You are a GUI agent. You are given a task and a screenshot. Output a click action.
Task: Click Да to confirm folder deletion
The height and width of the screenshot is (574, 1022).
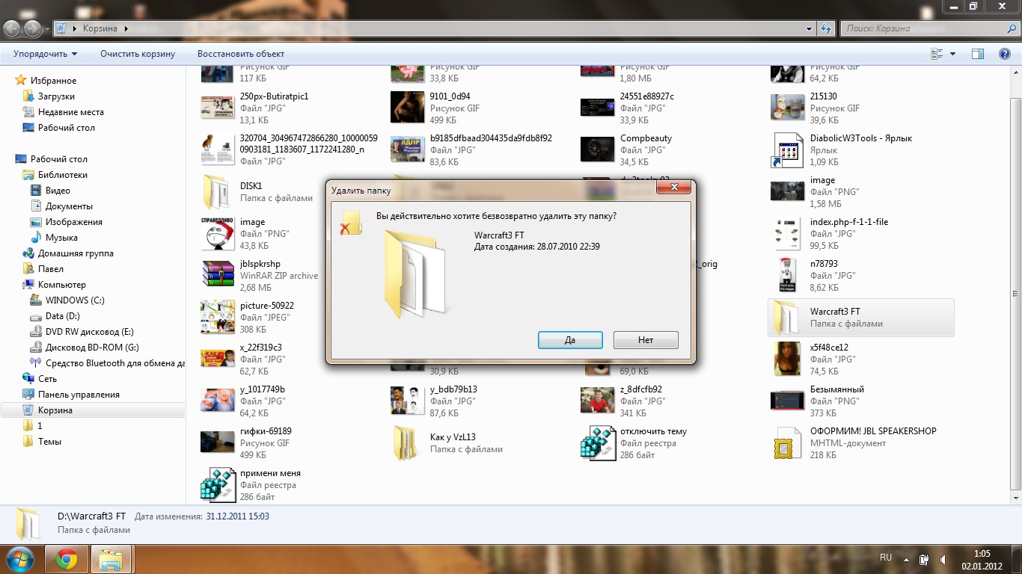[x=570, y=340]
